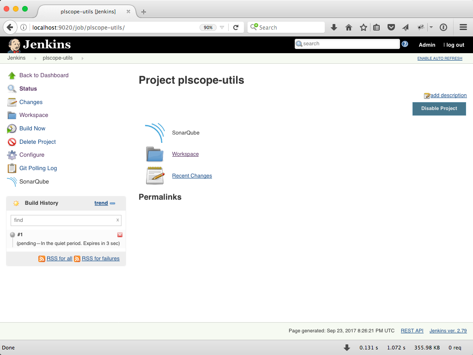Screen dimensions: 473x355
Task: Click the large Workspace folder icon in main panel
Action: pyautogui.click(x=155, y=154)
